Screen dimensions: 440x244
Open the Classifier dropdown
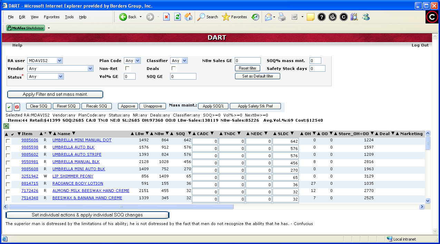tap(179, 61)
